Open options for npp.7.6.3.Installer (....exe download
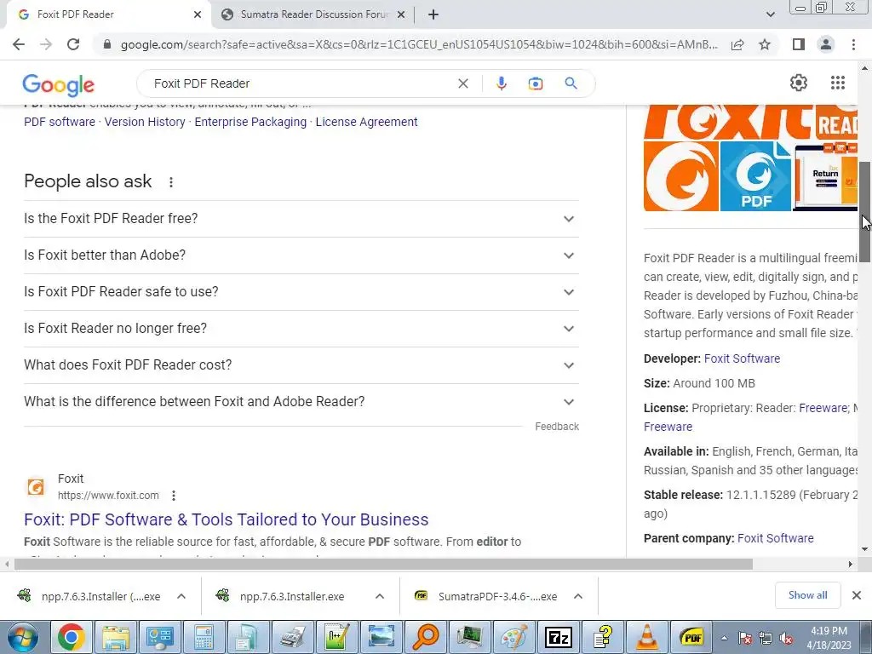This screenshot has width=872, height=654. [x=181, y=596]
